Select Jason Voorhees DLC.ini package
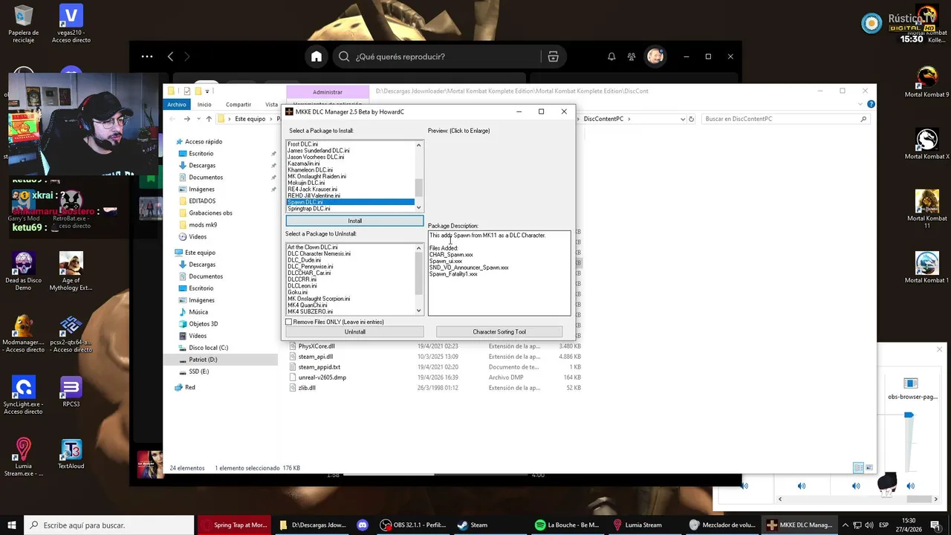Viewport: 951px width, 535px height. [316, 157]
